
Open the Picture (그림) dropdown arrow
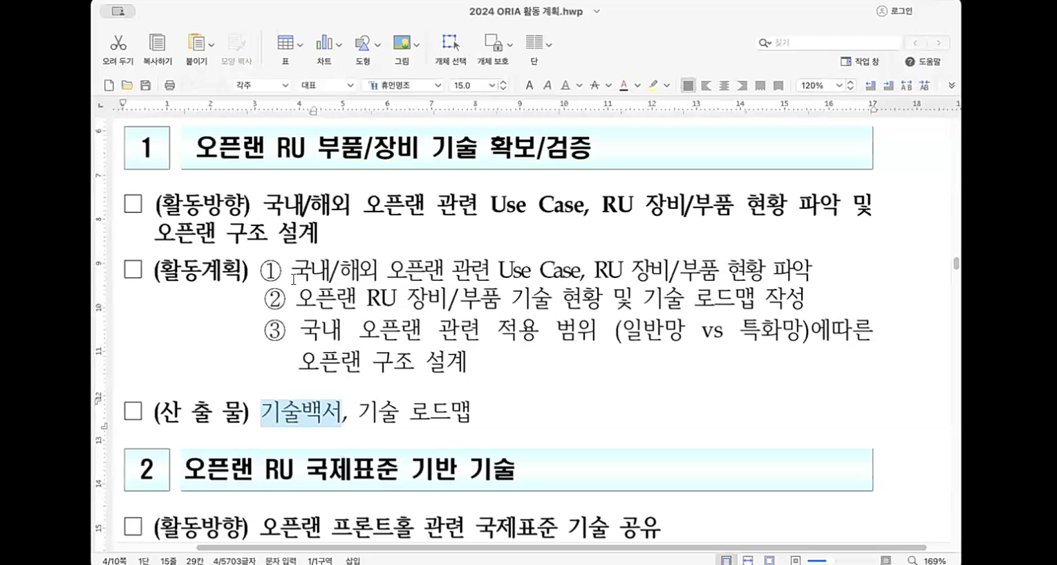[x=416, y=45]
